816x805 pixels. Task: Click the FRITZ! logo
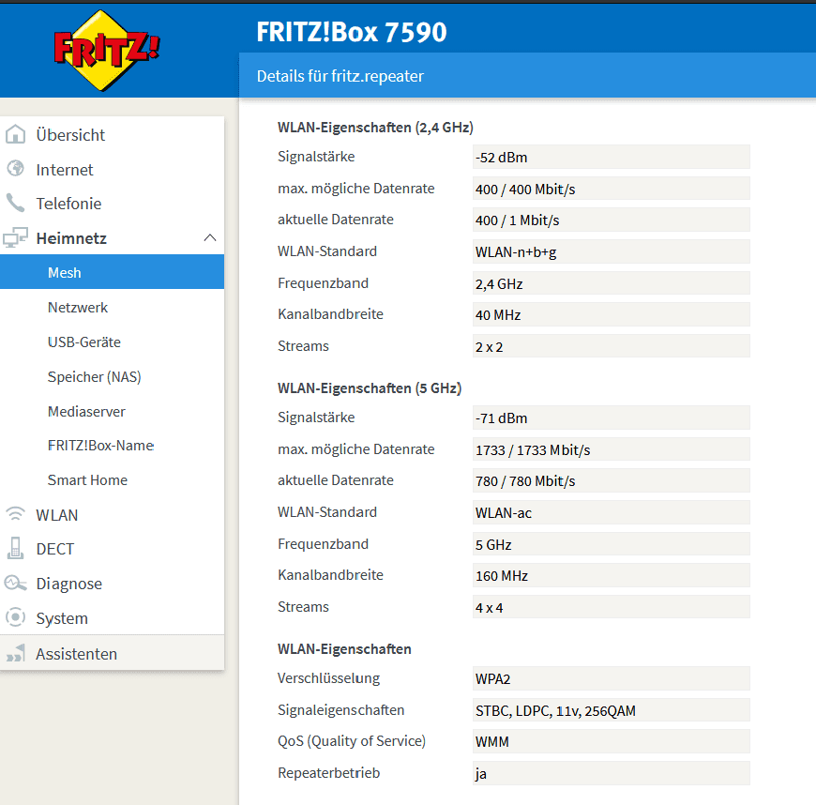click(107, 51)
